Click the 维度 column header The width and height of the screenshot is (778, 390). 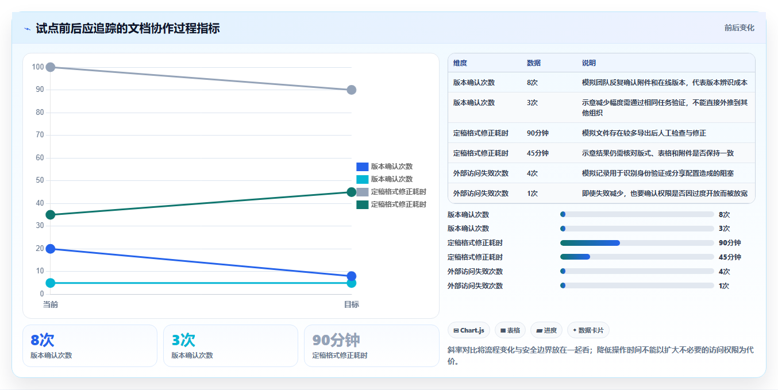pyautogui.click(x=460, y=63)
